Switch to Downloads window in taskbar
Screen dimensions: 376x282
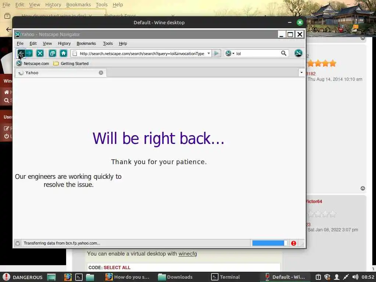(x=176, y=277)
